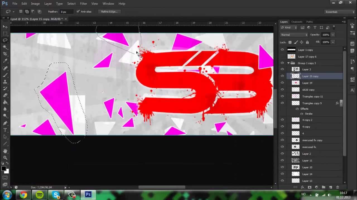Select the Clone Stamp tool

click(x=5, y=82)
